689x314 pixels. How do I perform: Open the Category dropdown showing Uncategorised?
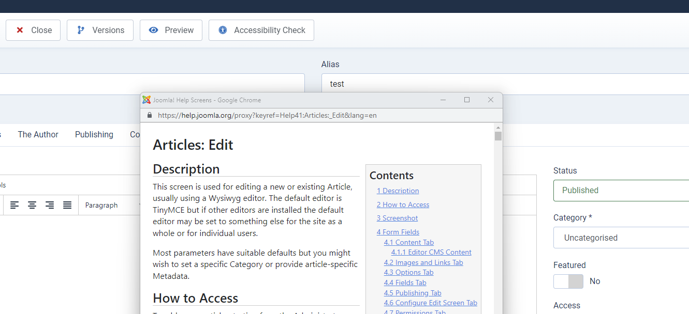pyautogui.click(x=621, y=238)
